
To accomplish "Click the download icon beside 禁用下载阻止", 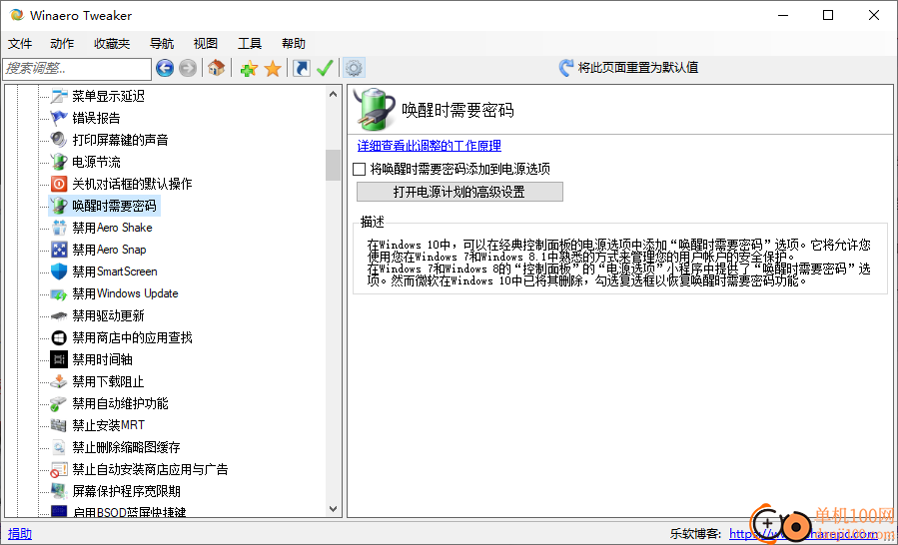I will [59, 381].
